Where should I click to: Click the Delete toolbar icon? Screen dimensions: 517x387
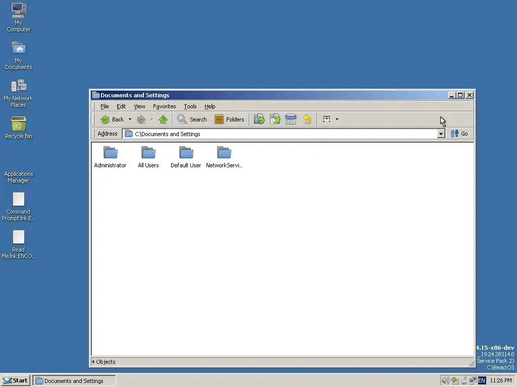pos(290,119)
